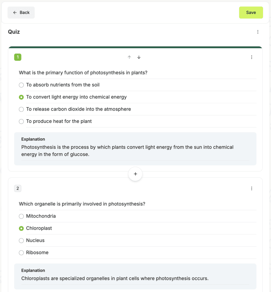This screenshot has height=292, width=271.
Task: Open question 2 three-dot options menu
Action: (x=252, y=188)
